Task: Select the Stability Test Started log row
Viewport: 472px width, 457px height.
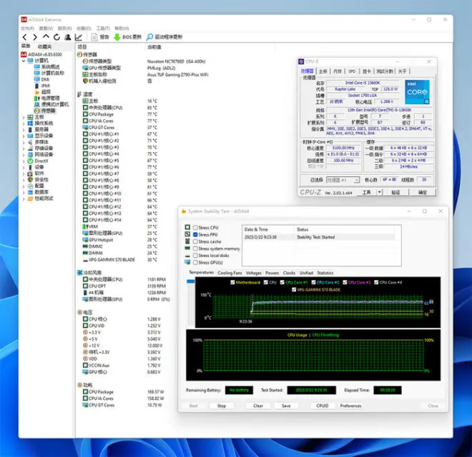Action: click(315, 236)
